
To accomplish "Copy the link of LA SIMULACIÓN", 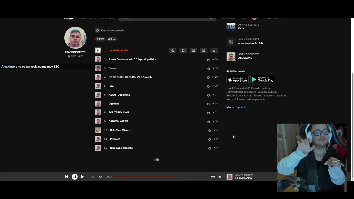I will click(x=183, y=51).
